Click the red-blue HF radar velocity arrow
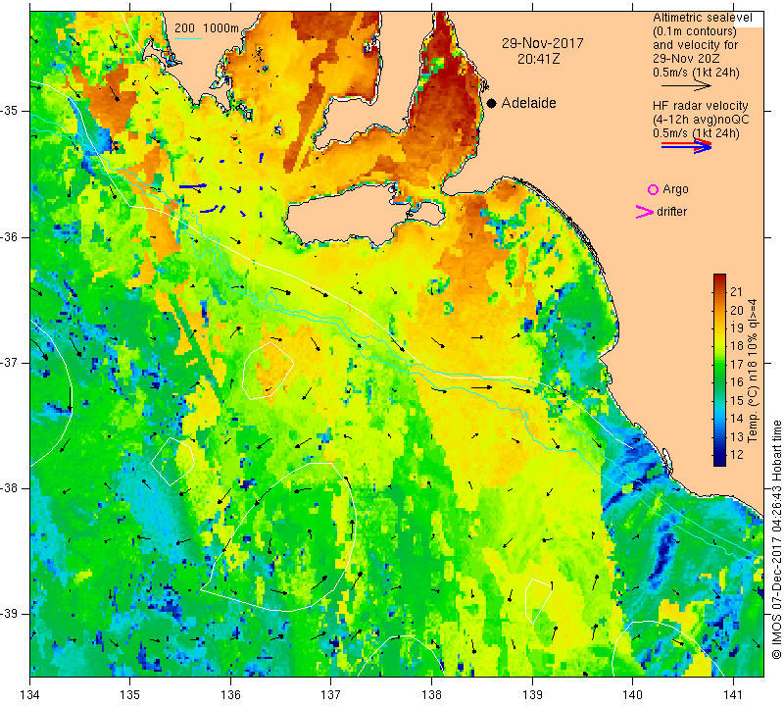 pos(686,145)
